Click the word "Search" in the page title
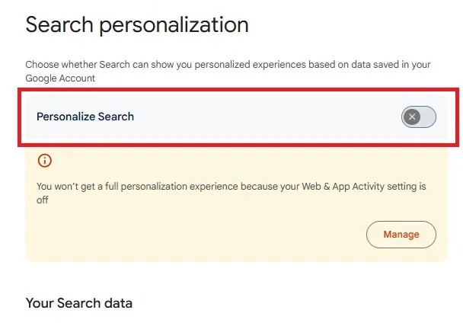The image size is (463, 326). [59, 24]
